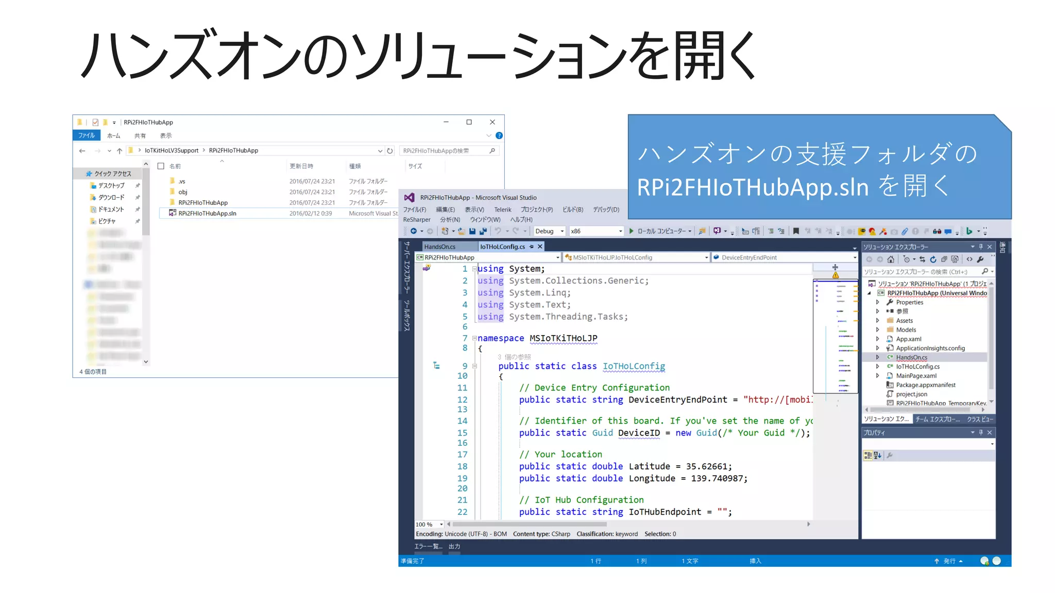
Task: Click the Navigate Backward arrow in Visual Studio toolbar
Action: (x=413, y=232)
